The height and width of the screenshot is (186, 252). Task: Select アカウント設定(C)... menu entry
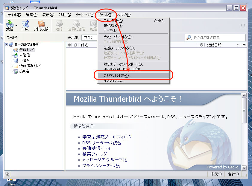click(x=133, y=75)
